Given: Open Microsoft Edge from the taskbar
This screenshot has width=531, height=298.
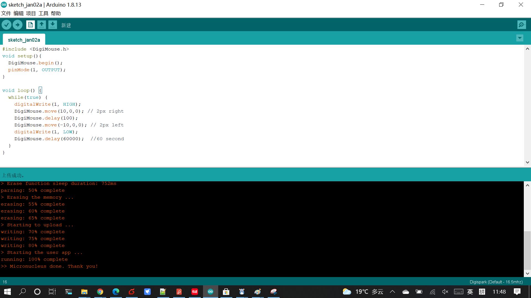Looking at the screenshot, I should [x=116, y=292].
